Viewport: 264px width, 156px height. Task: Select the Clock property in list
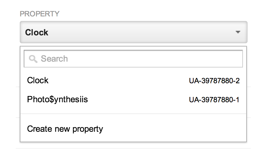(38, 81)
